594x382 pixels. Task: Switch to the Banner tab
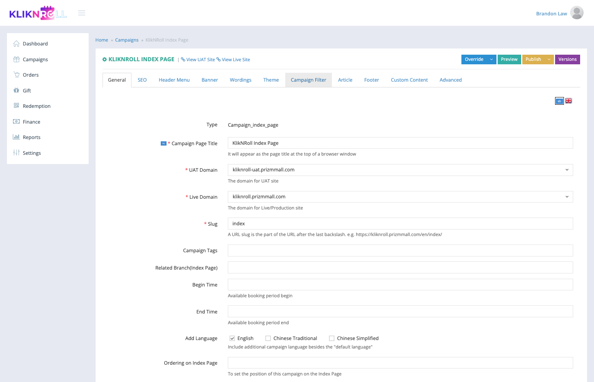pyautogui.click(x=210, y=80)
